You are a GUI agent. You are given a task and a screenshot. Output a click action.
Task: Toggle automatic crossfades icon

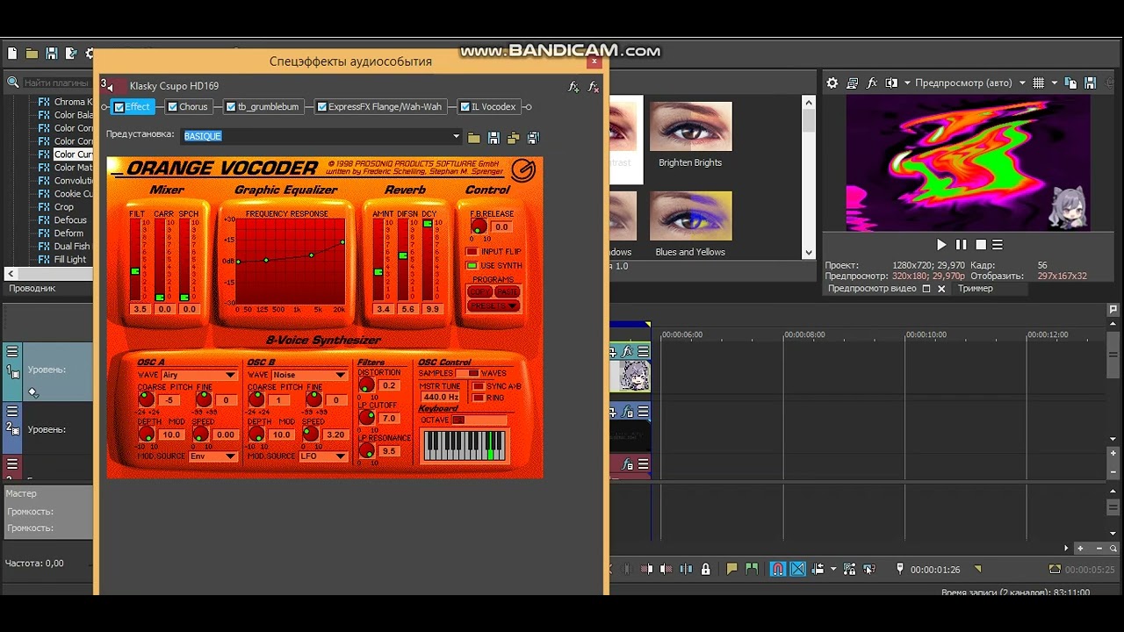point(797,569)
